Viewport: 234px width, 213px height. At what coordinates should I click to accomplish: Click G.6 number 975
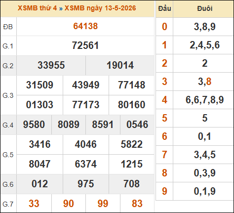pyautogui.click(x=86, y=184)
